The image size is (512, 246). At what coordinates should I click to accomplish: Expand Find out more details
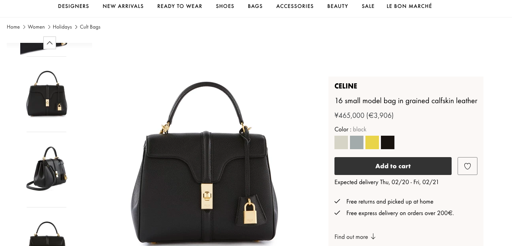coord(351,237)
